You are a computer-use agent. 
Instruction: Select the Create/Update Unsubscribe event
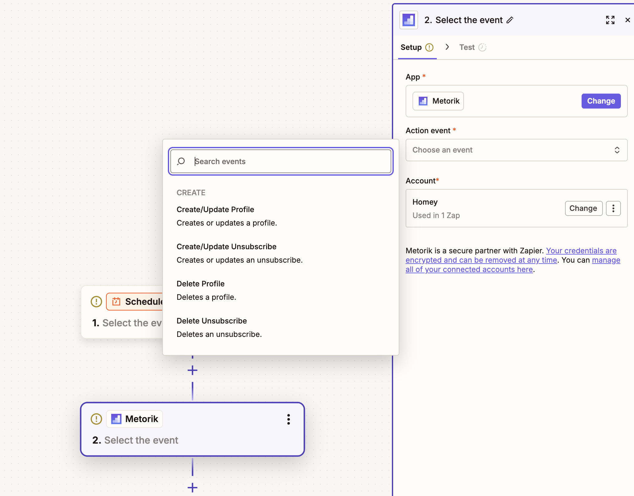[x=281, y=253]
